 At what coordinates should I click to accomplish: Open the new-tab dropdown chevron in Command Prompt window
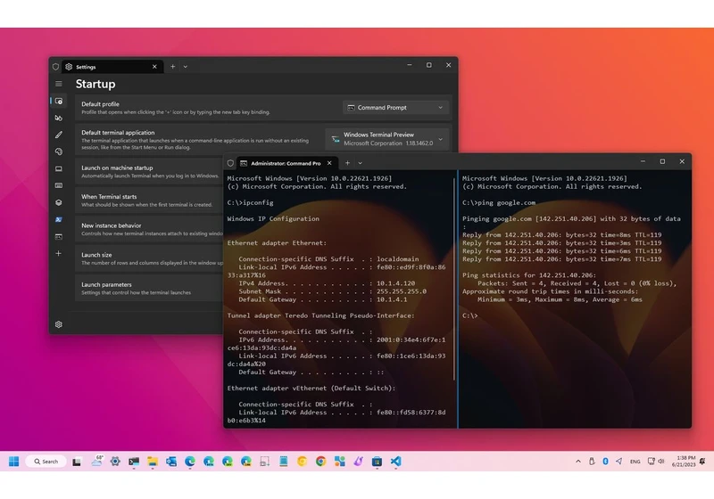361,163
